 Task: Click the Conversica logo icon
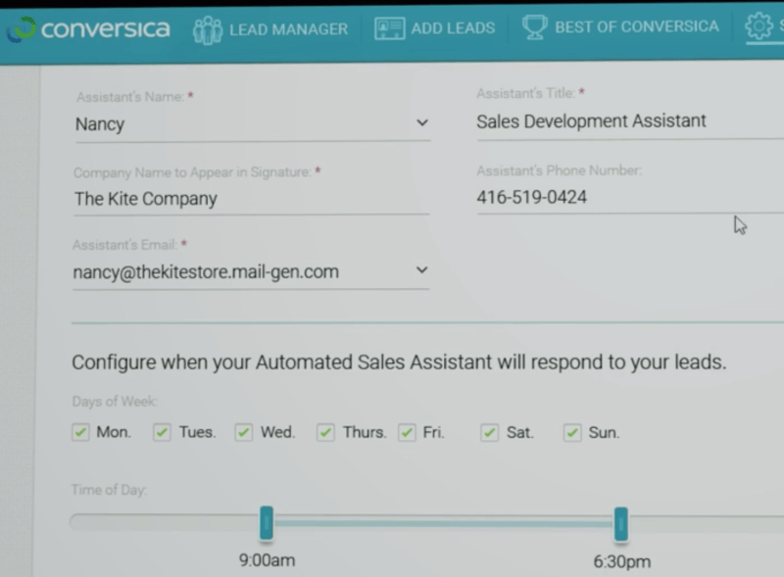pyautogui.click(x=21, y=29)
